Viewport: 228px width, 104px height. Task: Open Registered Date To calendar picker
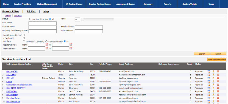[x=71, y=44]
